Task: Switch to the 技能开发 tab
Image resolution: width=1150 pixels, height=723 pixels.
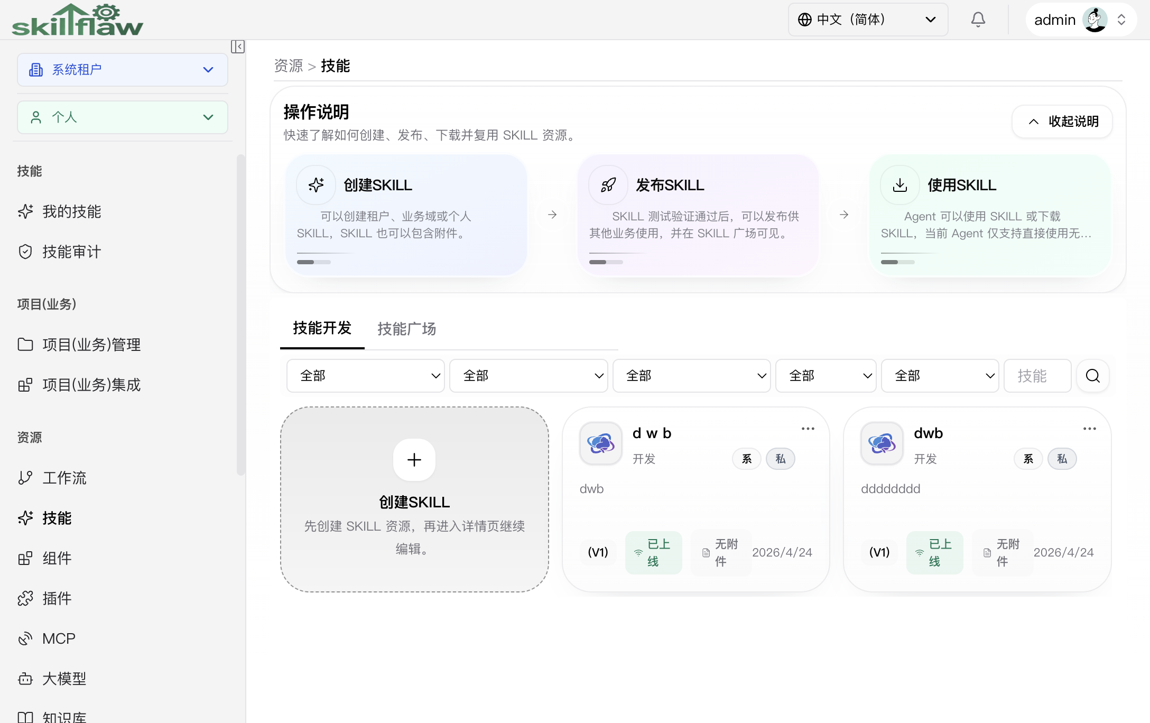Action: pyautogui.click(x=322, y=329)
